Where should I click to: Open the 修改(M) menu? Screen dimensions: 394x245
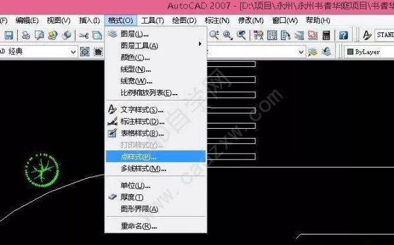pos(251,20)
